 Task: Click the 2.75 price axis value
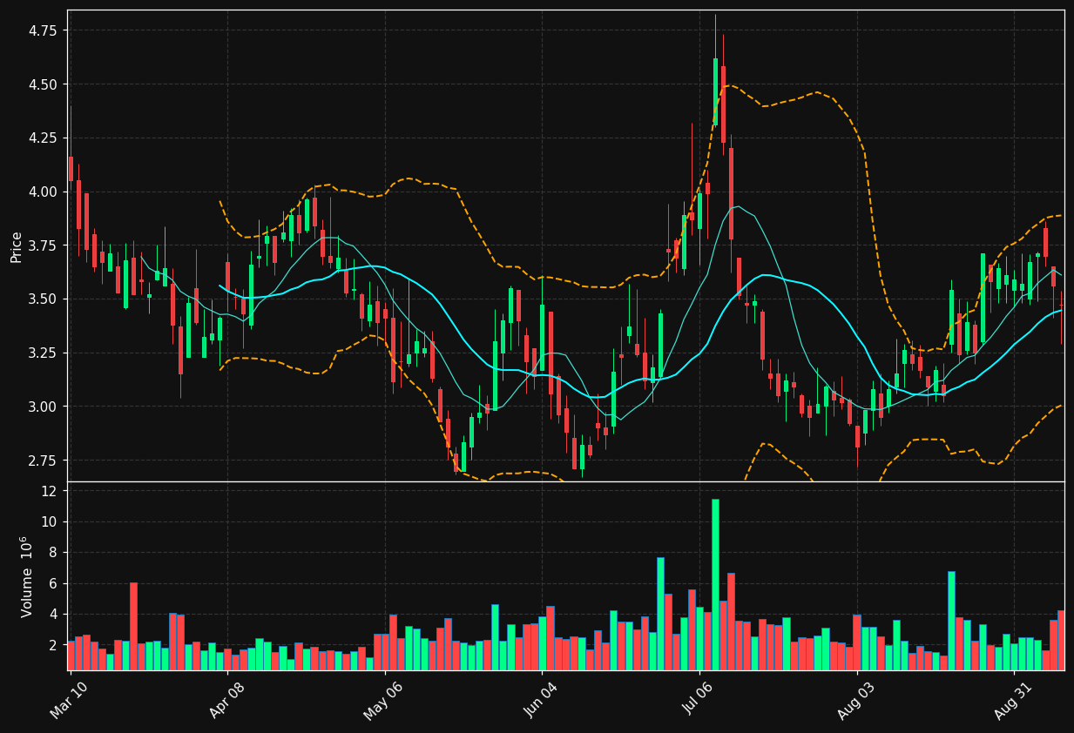(44, 460)
